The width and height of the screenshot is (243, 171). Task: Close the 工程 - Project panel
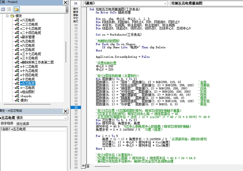(x=66, y=2)
